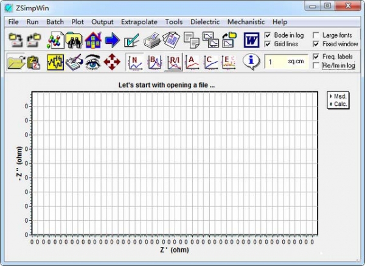Select the N Nyquist plot icon

point(136,62)
